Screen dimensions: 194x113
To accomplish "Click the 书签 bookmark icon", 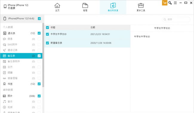I will tap(4, 84).
